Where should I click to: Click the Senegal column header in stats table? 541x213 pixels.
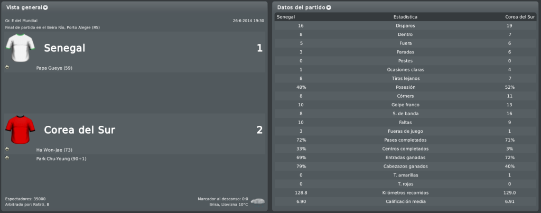(x=286, y=17)
